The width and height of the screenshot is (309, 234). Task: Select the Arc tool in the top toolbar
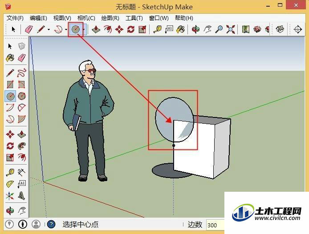click(x=58, y=29)
